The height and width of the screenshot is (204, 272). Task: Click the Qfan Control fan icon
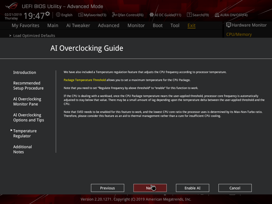(x=114, y=15)
